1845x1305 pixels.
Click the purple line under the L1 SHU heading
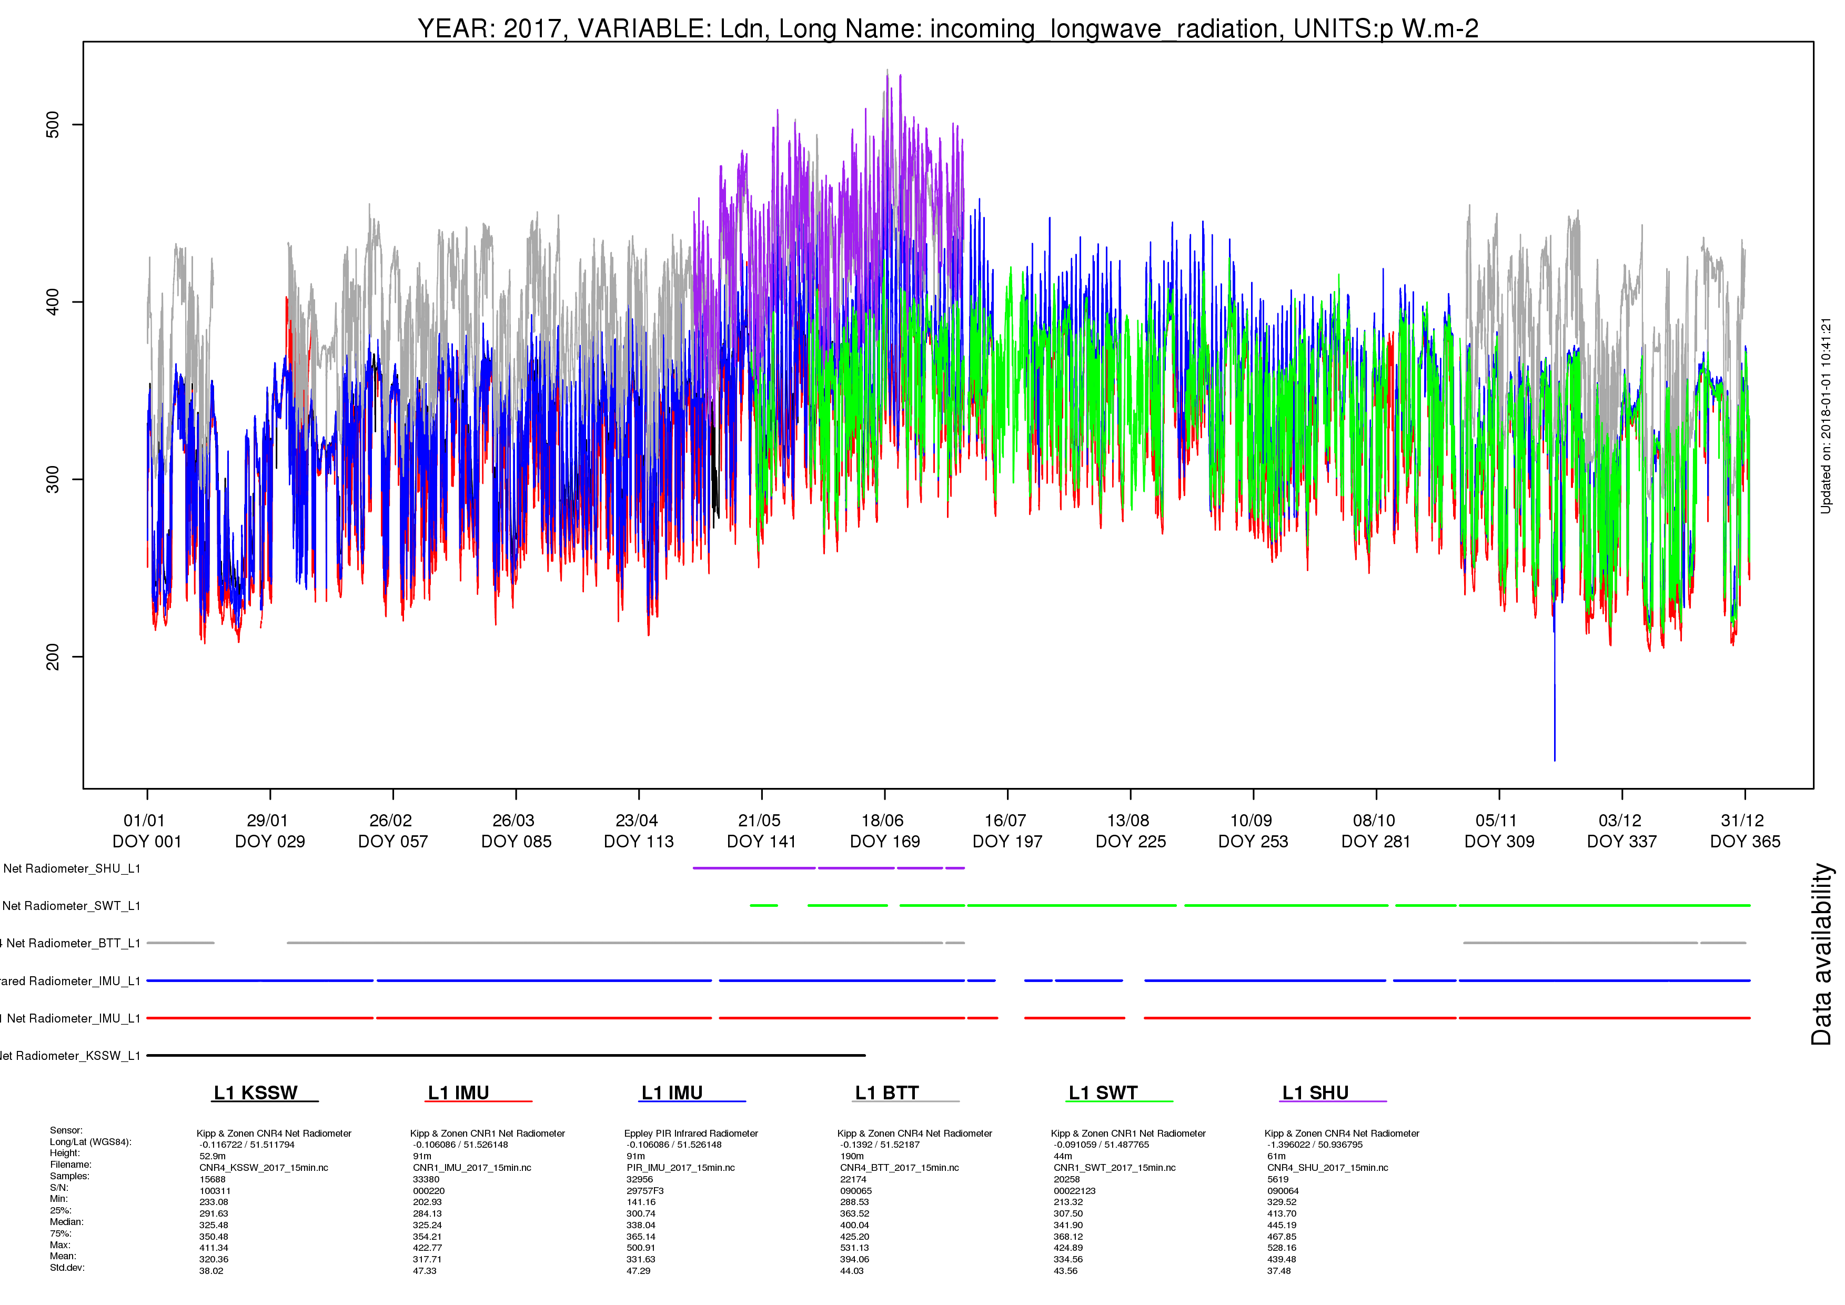(x=1332, y=1101)
